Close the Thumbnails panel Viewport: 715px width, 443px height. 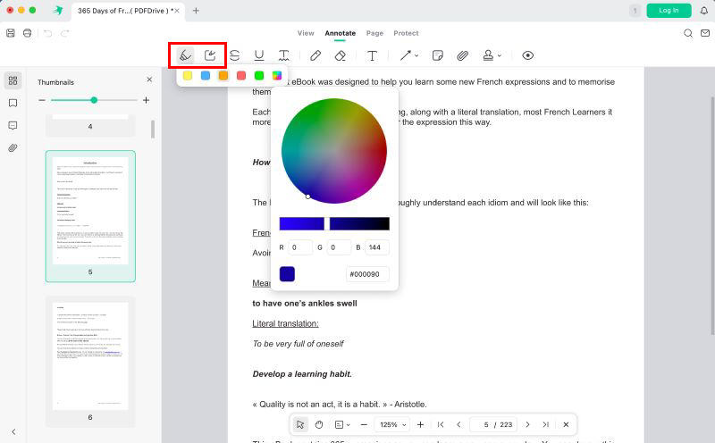[149, 79]
